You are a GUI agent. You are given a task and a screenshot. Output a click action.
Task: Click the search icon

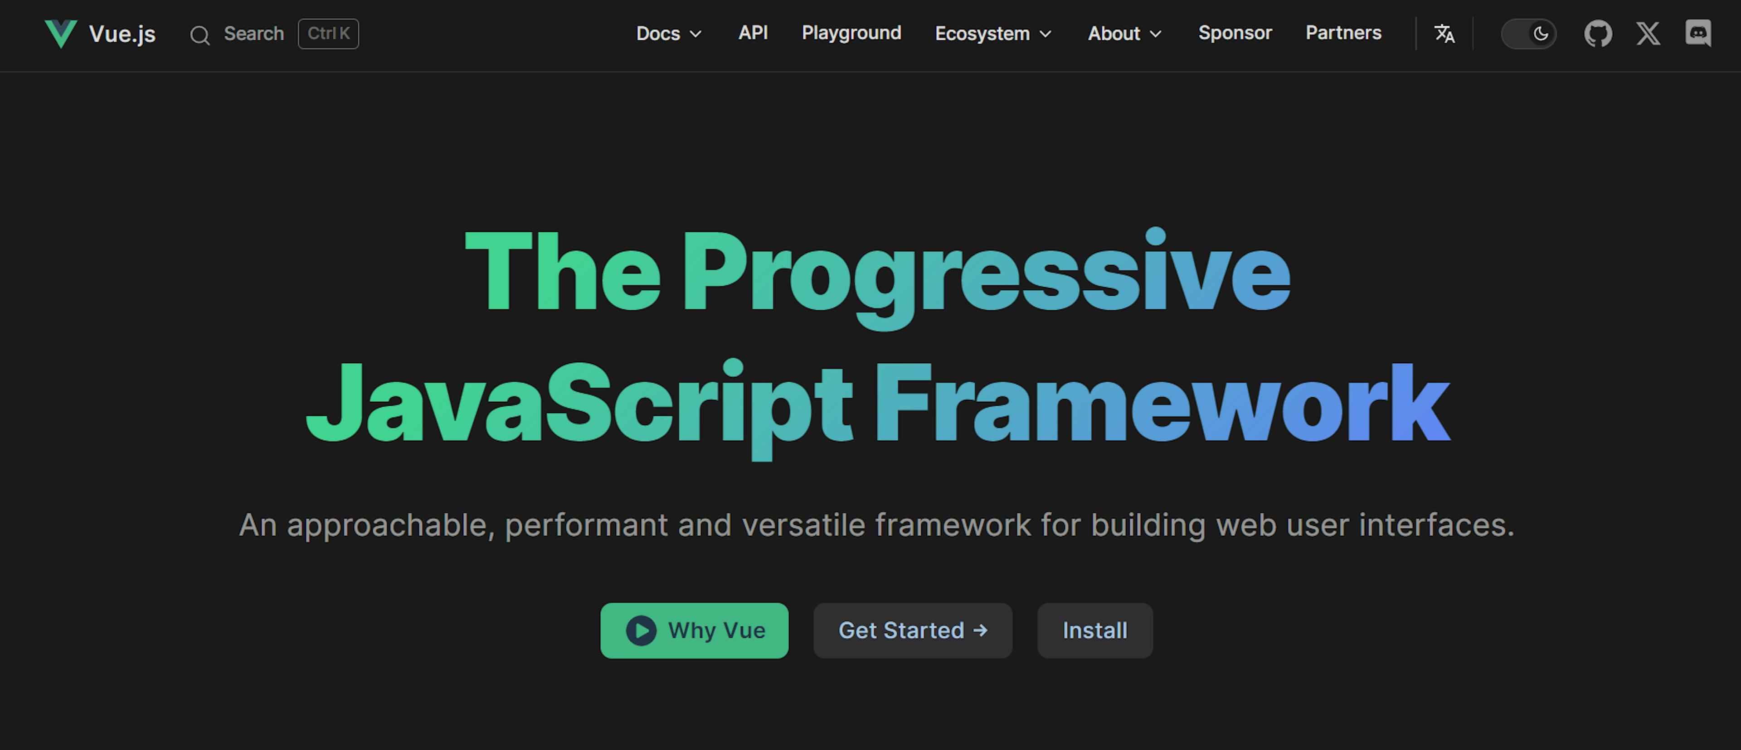pyautogui.click(x=201, y=33)
